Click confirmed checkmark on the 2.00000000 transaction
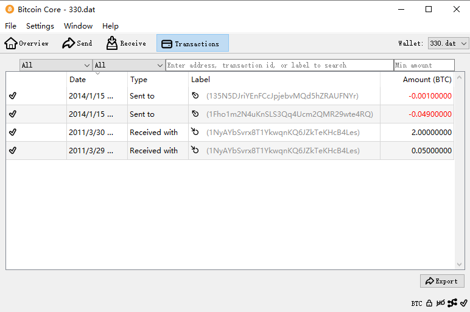The height and width of the screenshot is (312, 470). (13, 133)
